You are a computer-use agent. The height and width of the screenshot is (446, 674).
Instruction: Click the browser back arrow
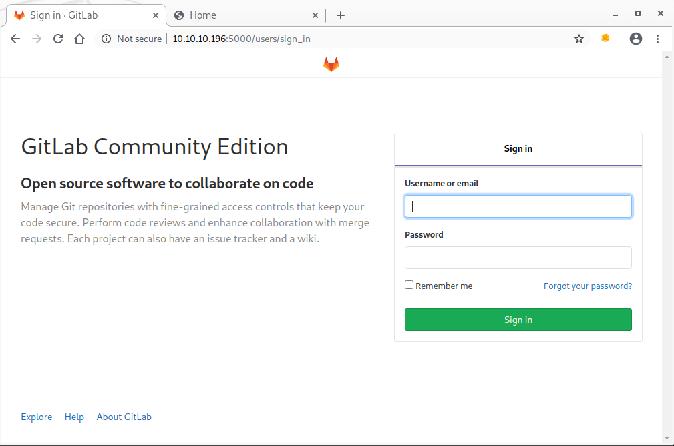pos(15,39)
